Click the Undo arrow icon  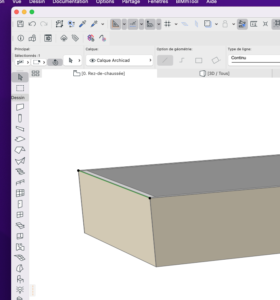tap(32, 24)
